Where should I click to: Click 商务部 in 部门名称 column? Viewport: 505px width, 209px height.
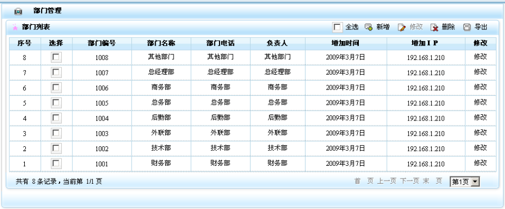click(161, 87)
